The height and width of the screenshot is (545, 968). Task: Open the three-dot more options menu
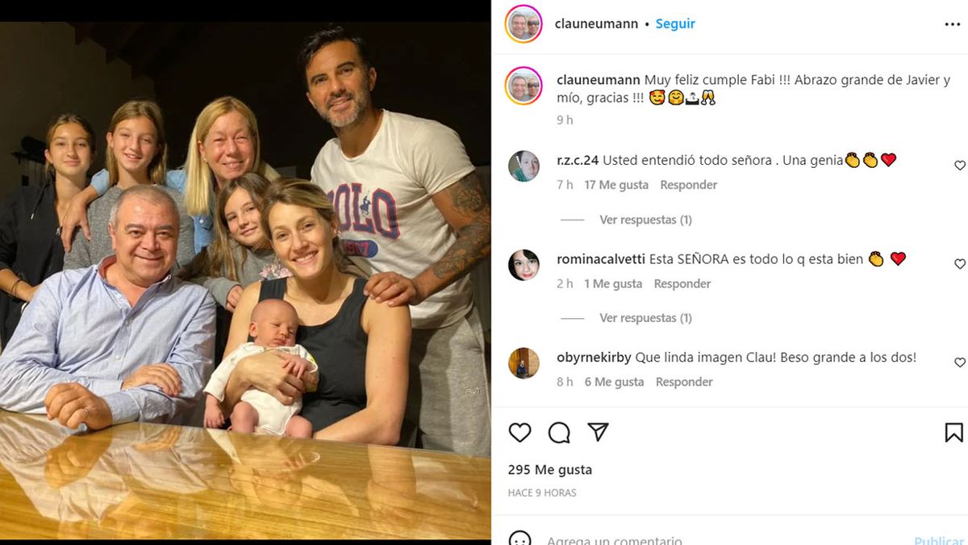point(953,24)
